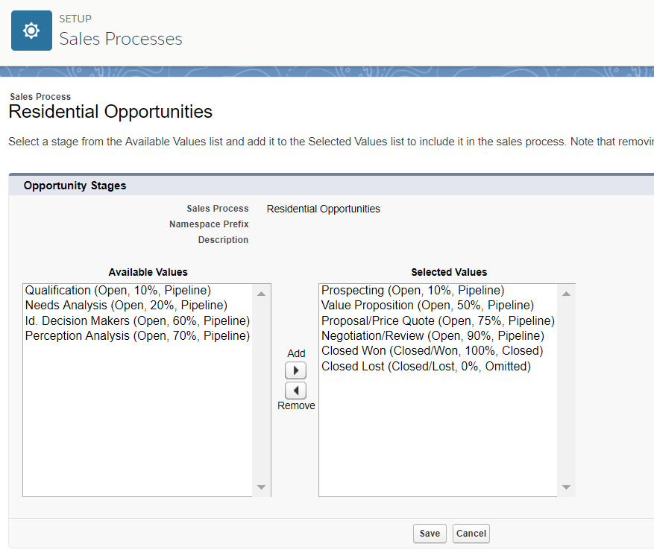Click the Setup gear icon

coord(31,31)
